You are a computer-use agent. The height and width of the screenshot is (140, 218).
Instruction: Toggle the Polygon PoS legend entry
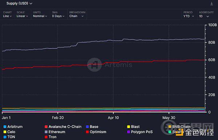(x=140, y=132)
